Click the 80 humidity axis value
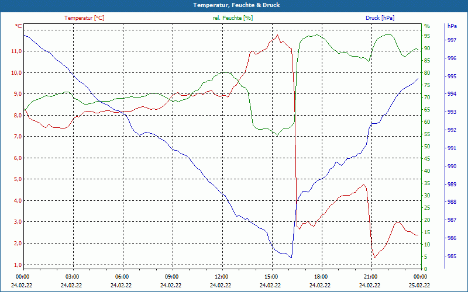The image size is (468, 292). click(427, 72)
